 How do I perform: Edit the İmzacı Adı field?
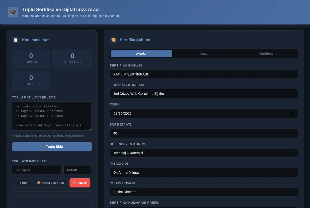coord(204,172)
